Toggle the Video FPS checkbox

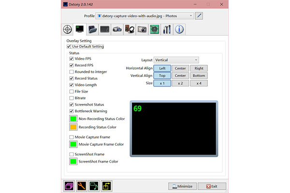click(72, 59)
